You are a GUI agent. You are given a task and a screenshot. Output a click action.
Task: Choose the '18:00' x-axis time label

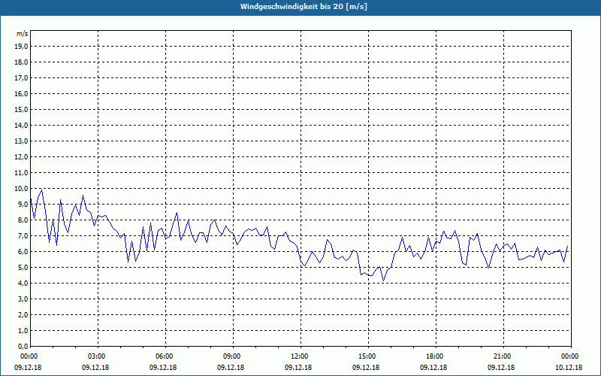coord(436,356)
